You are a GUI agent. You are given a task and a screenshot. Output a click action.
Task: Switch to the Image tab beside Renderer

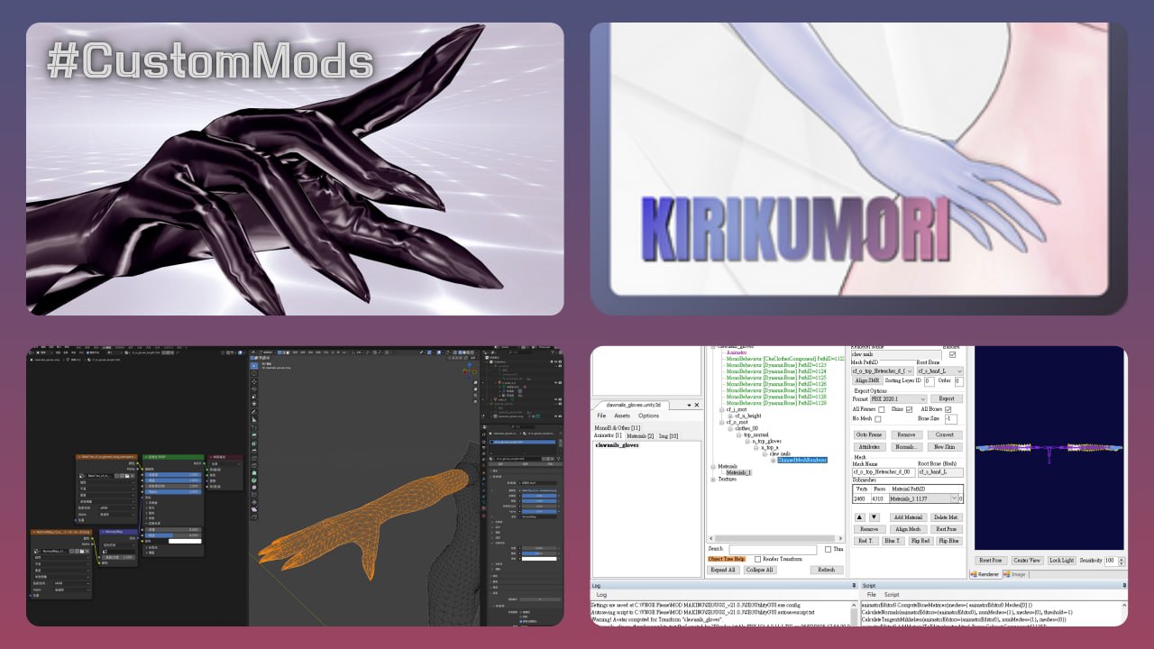click(x=1015, y=574)
